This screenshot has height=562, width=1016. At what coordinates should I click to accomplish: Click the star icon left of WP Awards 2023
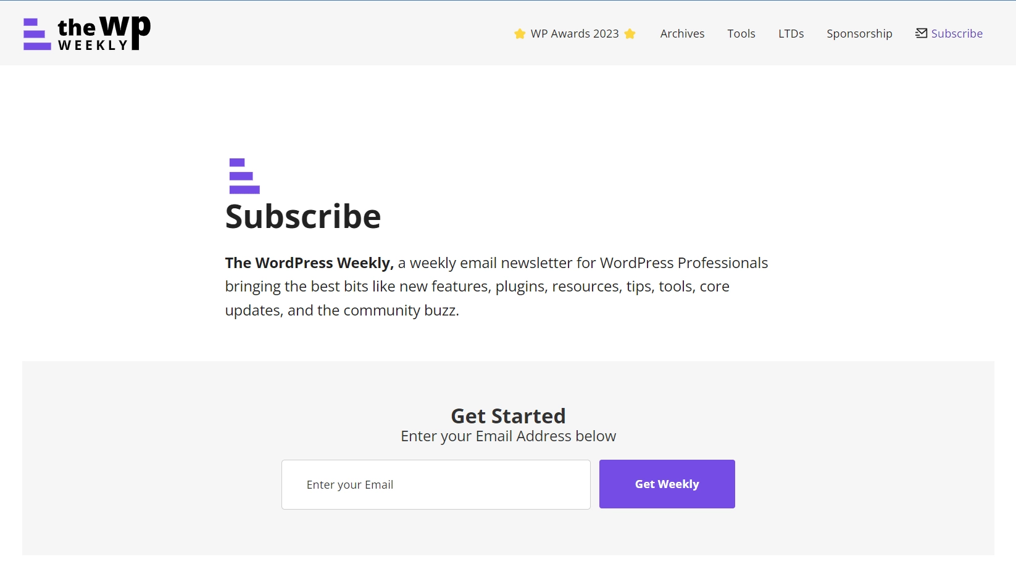518,34
